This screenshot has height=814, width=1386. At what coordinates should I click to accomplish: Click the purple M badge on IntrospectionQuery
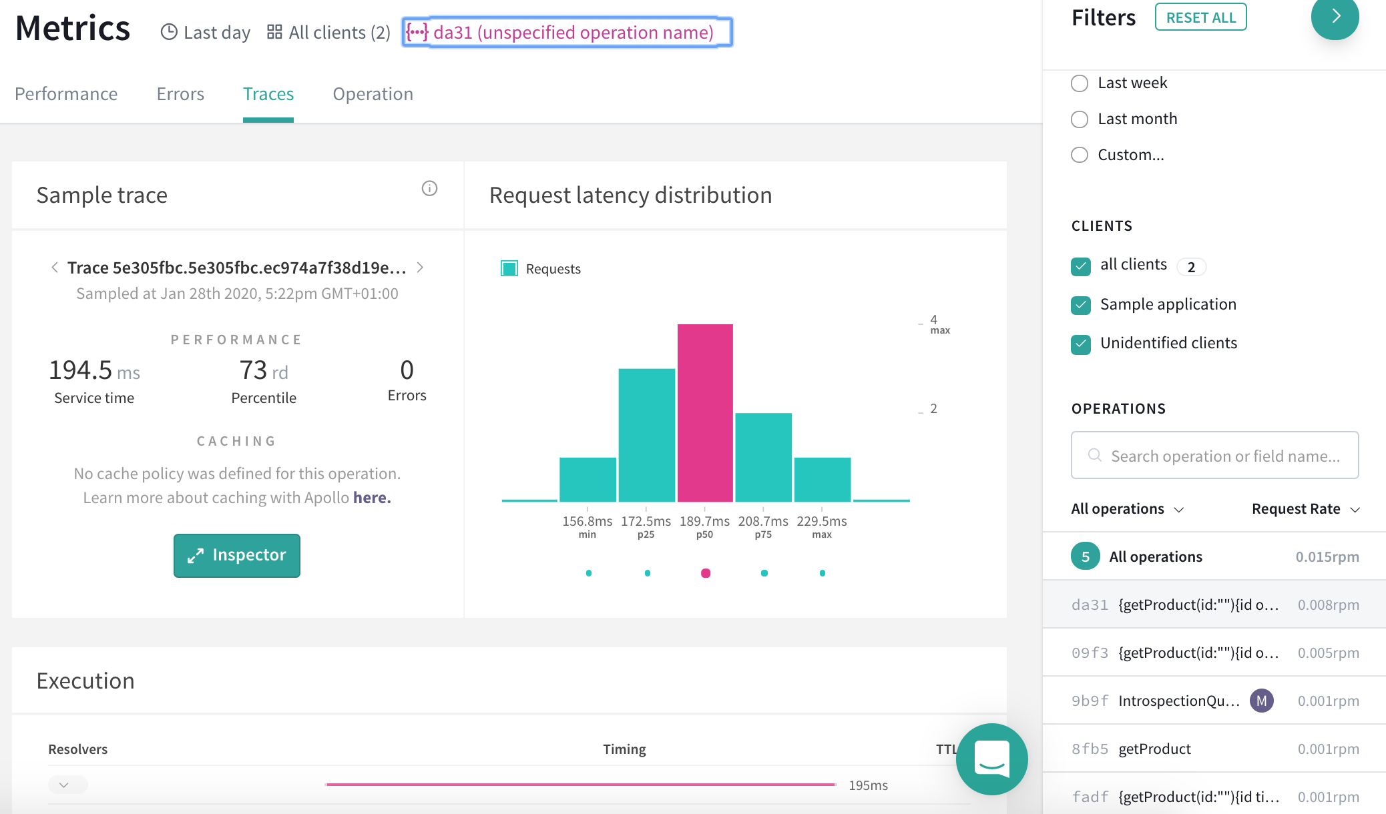click(x=1261, y=701)
